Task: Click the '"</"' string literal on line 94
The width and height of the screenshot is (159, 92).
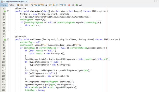Action: coord(45,45)
